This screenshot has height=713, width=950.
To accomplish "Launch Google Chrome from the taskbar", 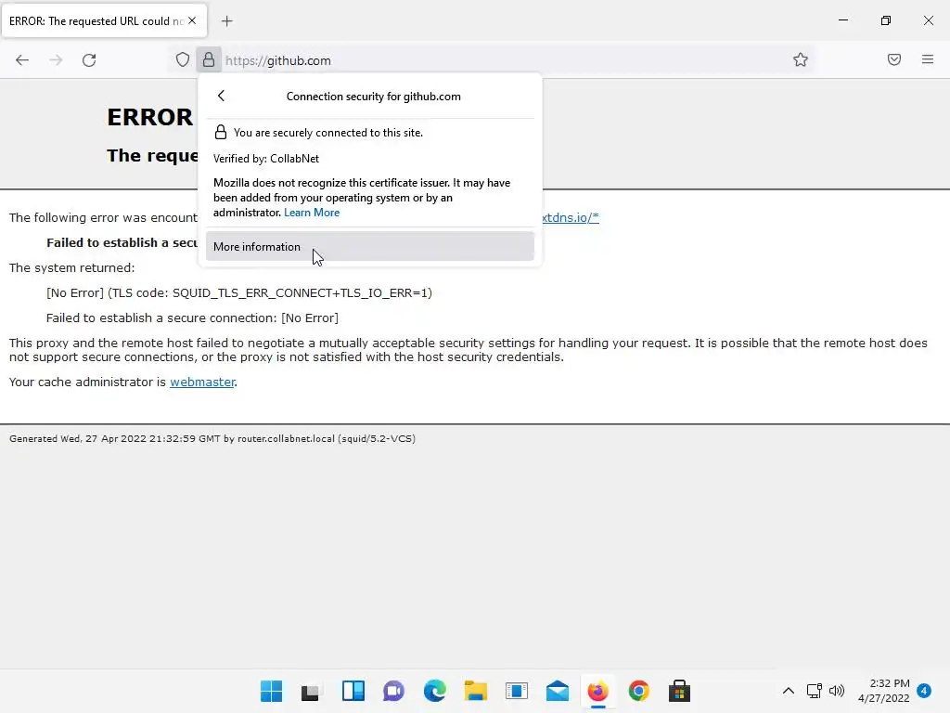I will coord(638,691).
